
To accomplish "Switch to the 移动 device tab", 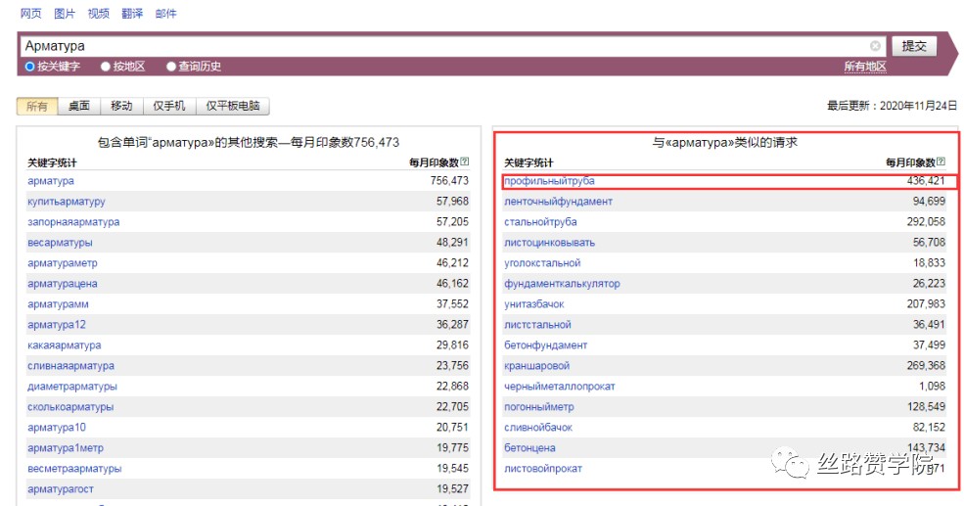I will [121, 106].
